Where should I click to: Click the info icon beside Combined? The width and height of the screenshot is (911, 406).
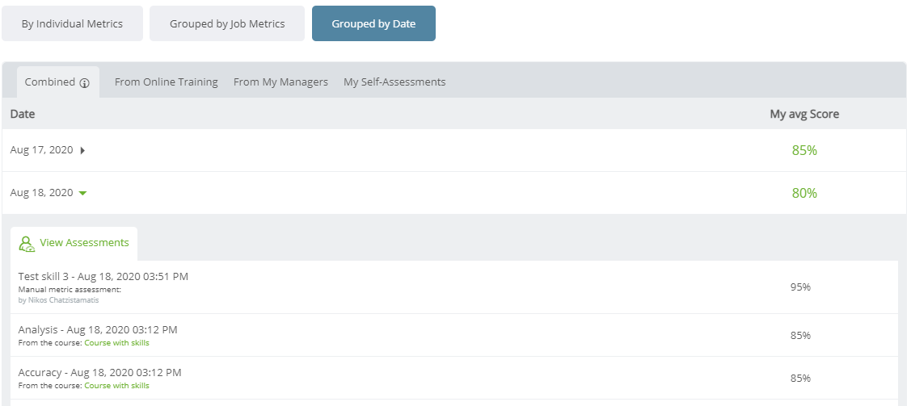click(x=85, y=83)
